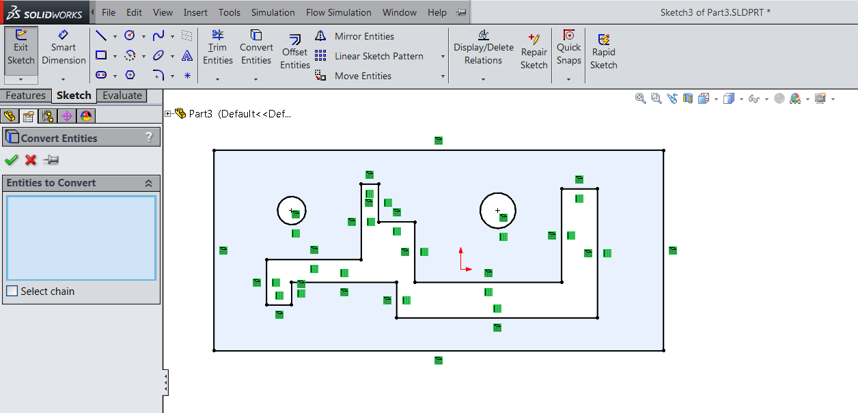Choose the Corner Rectangle tool
Screen dimensions: 858x413
[x=101, y=55]
